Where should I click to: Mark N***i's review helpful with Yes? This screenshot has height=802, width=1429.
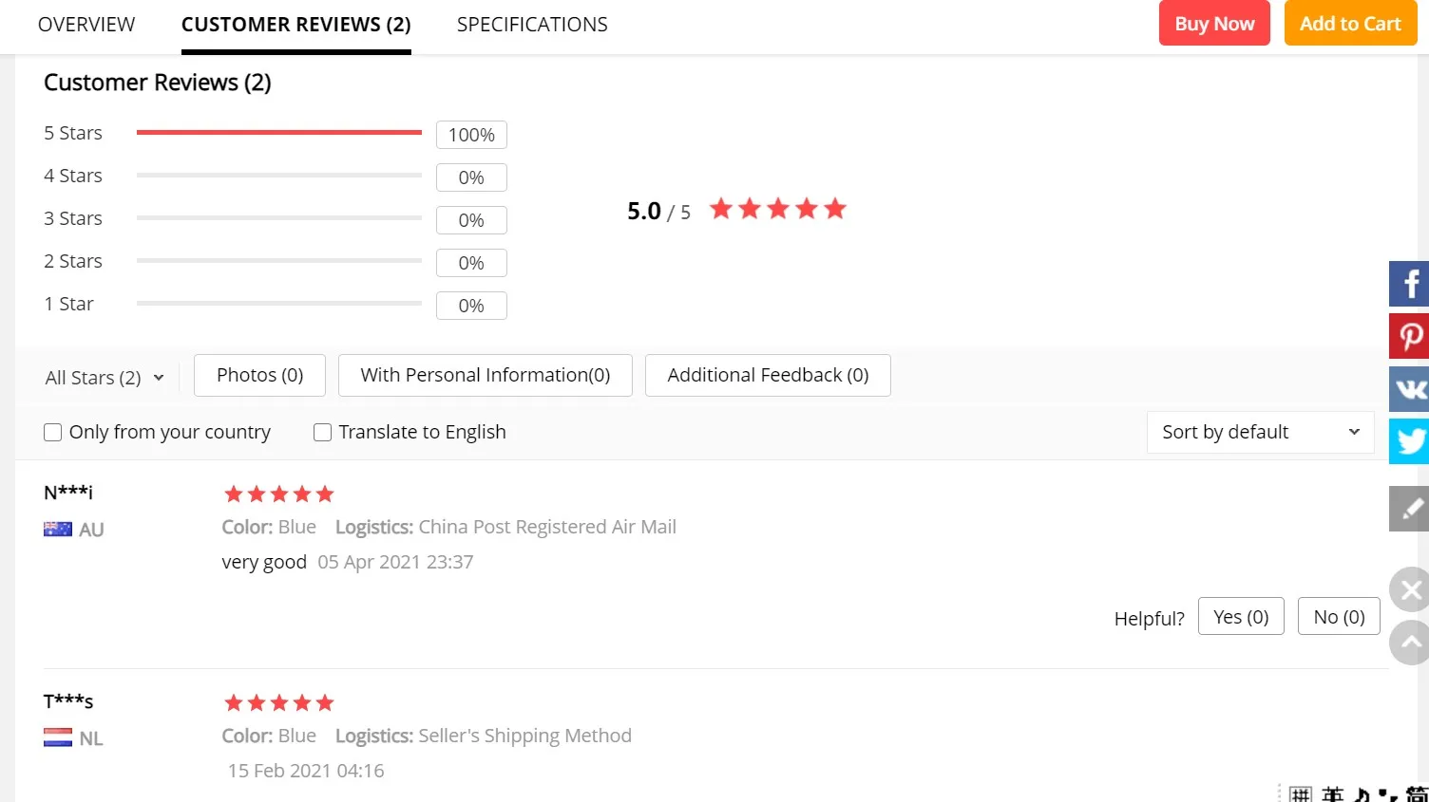[x=1241, y=617]
